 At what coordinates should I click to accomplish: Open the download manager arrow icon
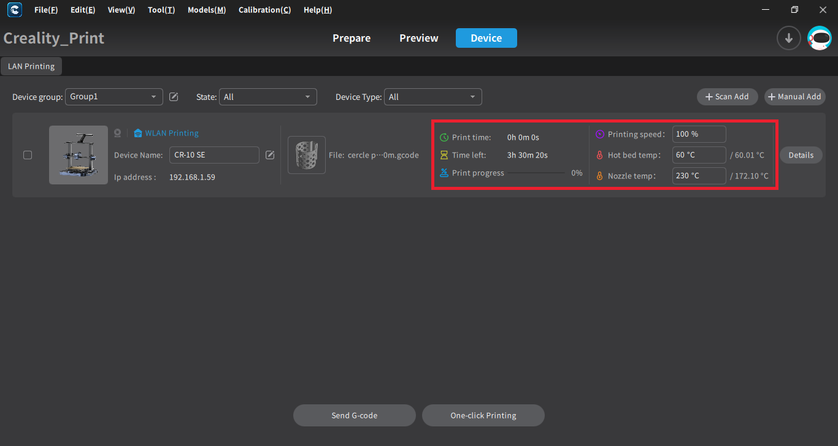click(x=788, y=38)
